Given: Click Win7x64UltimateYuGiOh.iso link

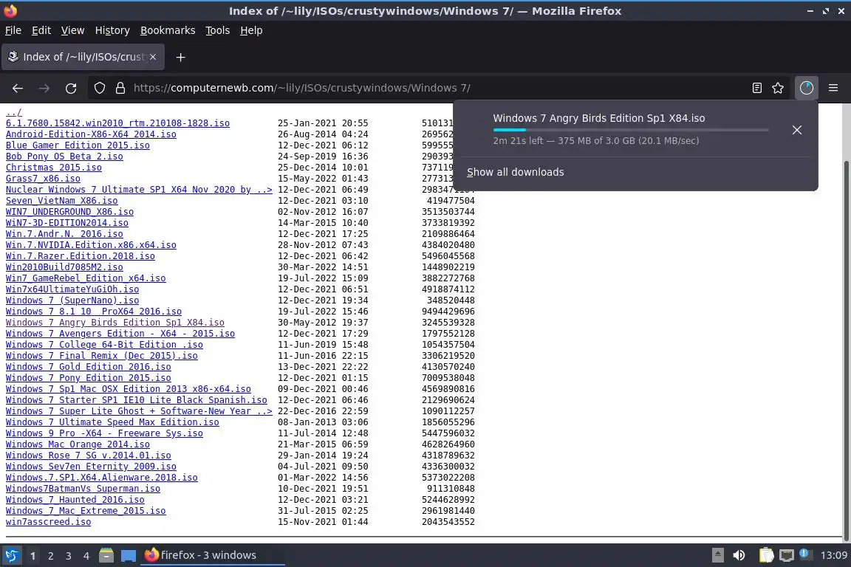Looking at the screenshot, I should coord(72,289).
